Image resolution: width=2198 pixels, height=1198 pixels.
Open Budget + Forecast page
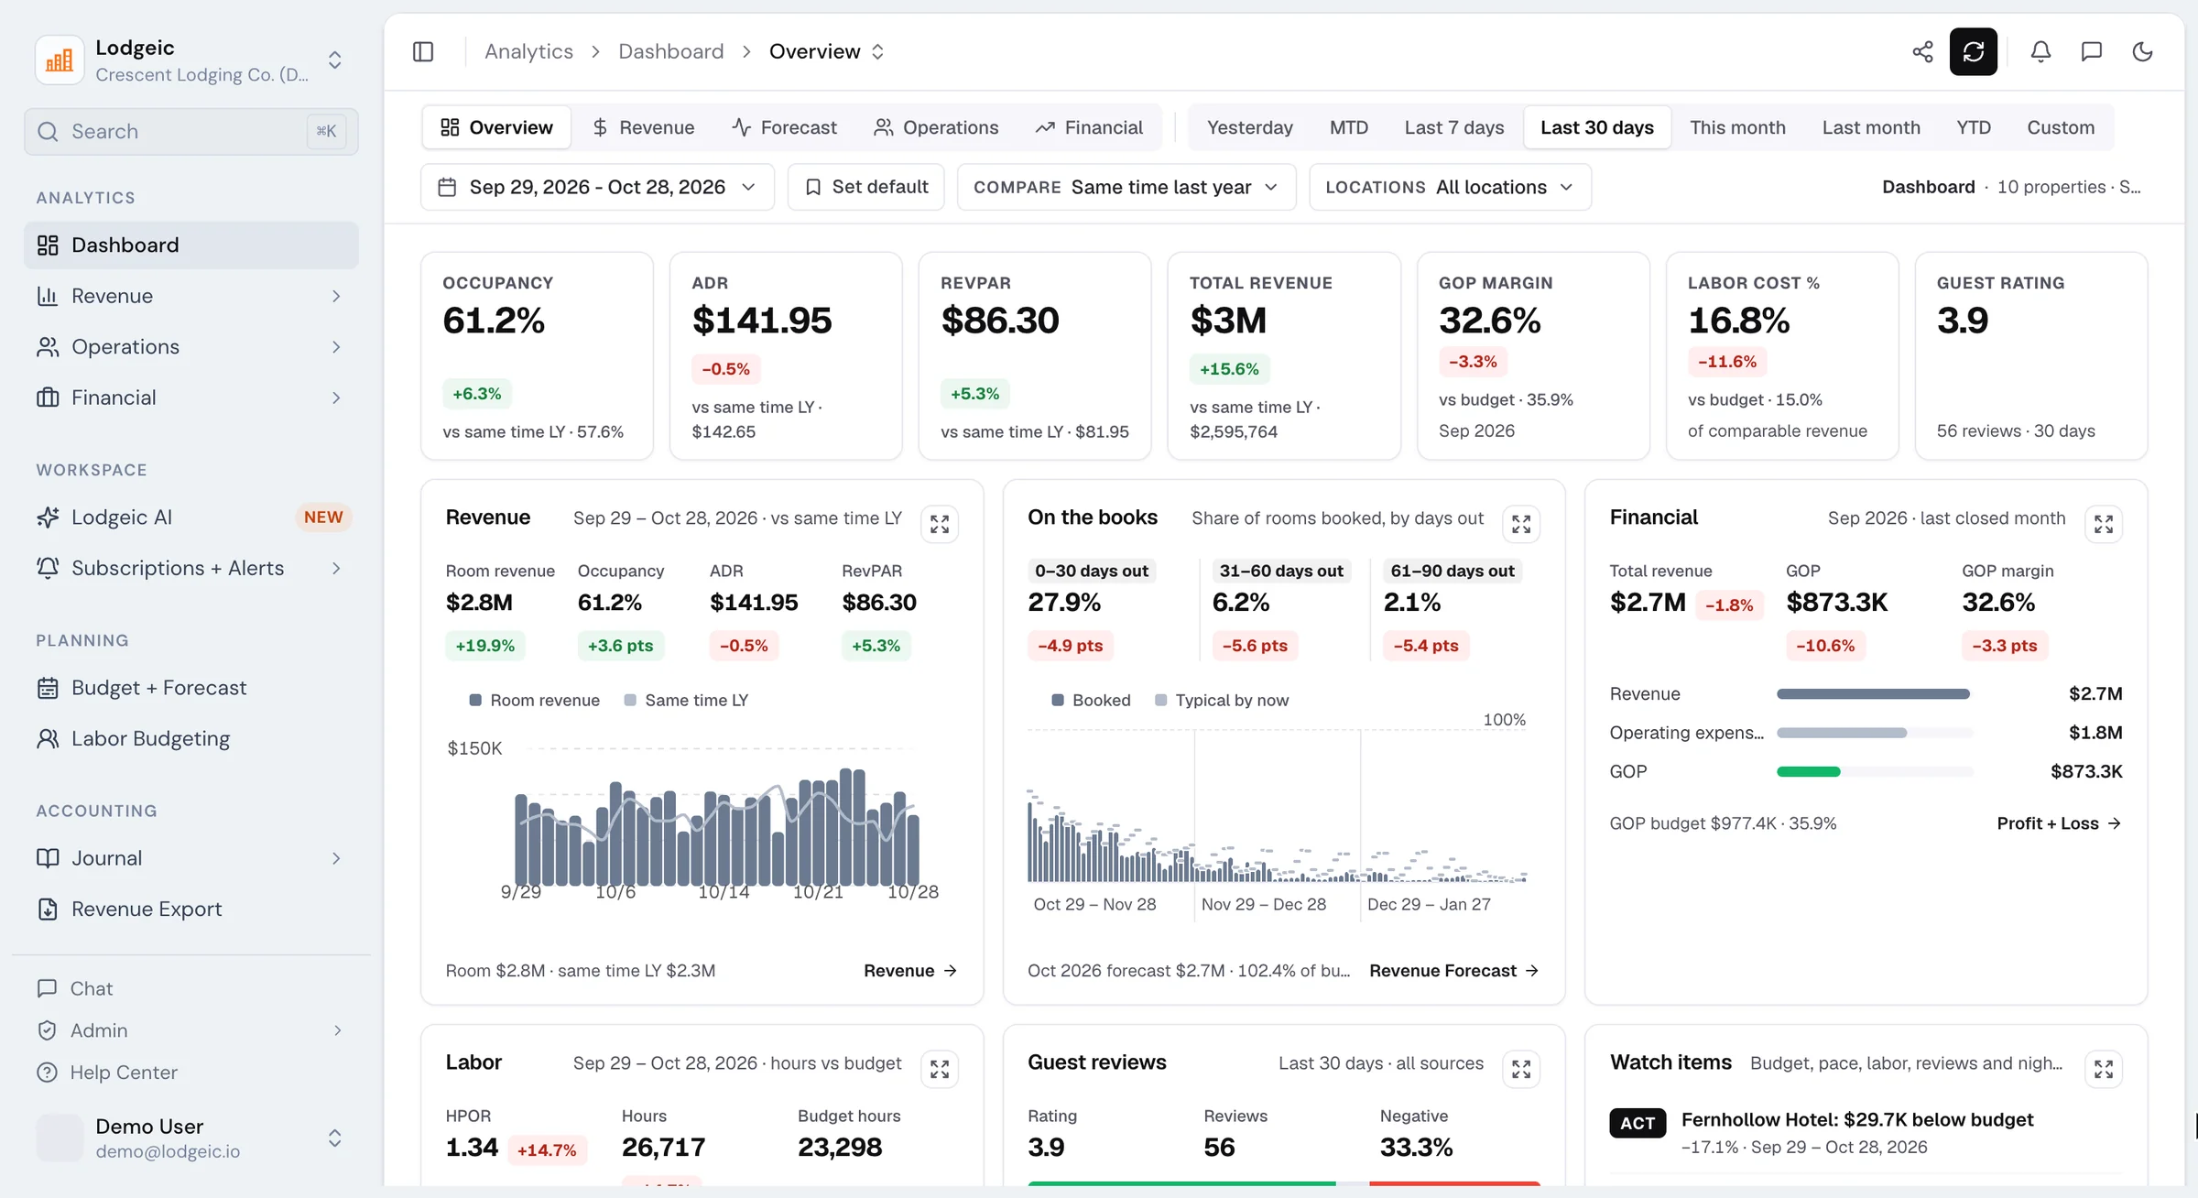[190, 688]
